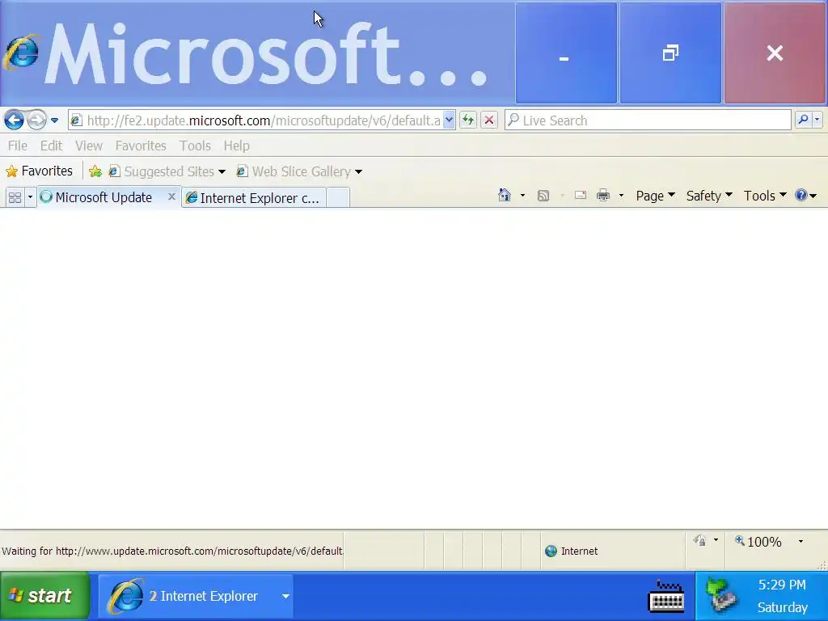
Task: Open the File menu
Action: (x=18, y=146)
